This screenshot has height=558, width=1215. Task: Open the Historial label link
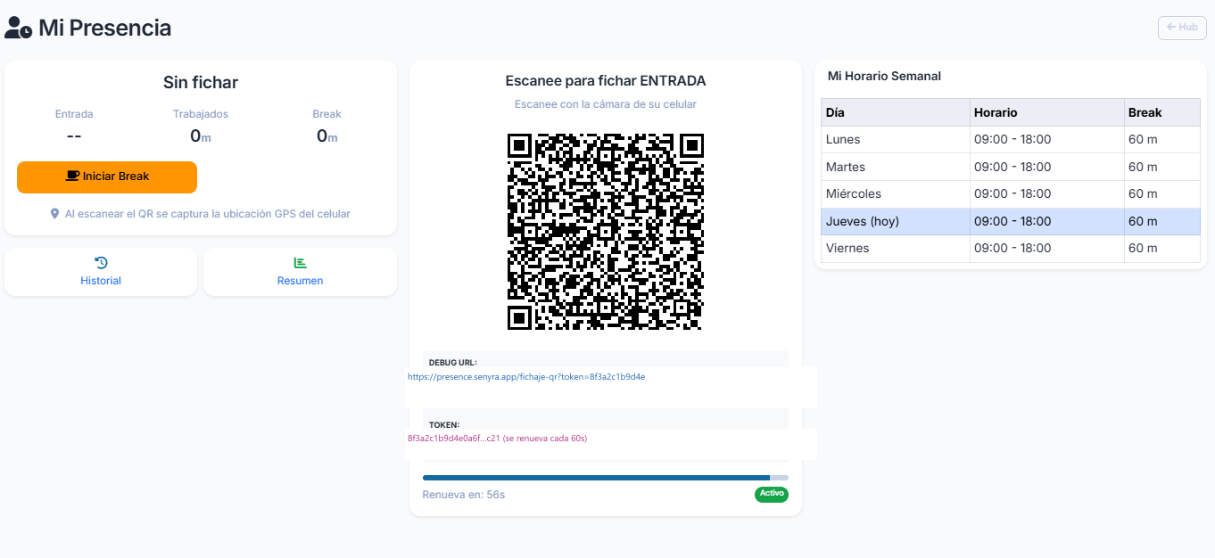(101, 281)
